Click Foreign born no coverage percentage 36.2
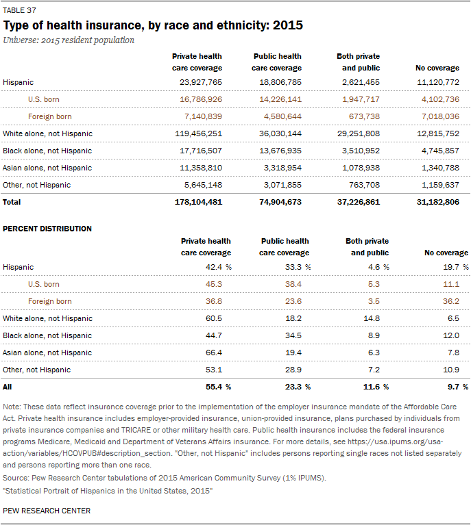 450,301
